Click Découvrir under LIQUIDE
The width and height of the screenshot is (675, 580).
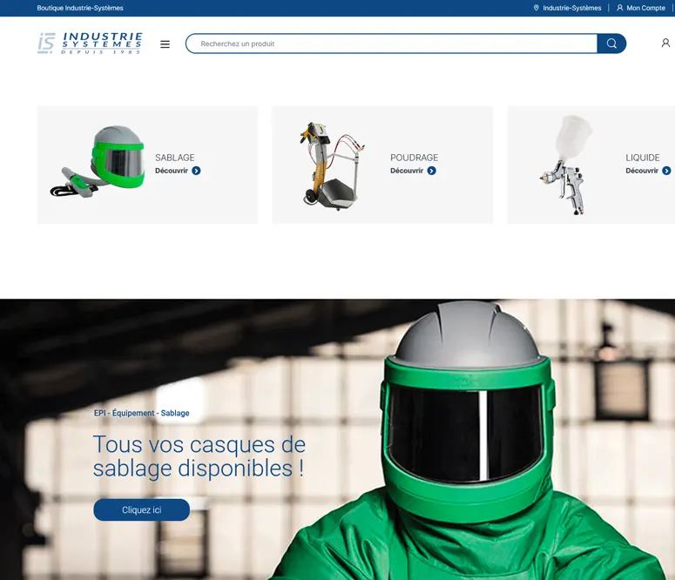[642, 171]
